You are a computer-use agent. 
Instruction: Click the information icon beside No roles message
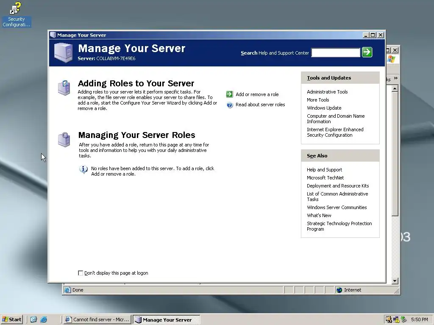pos(83,169)
